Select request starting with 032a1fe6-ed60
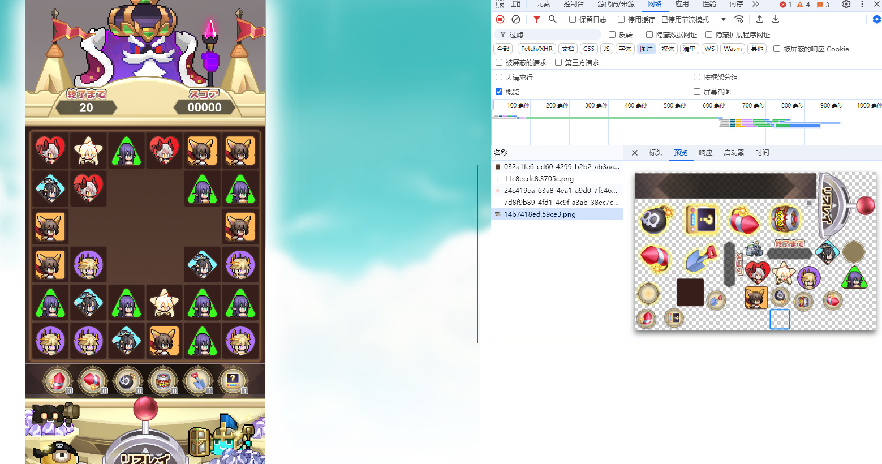This screenshot has height=464, width=882. (x=557, y=167)
